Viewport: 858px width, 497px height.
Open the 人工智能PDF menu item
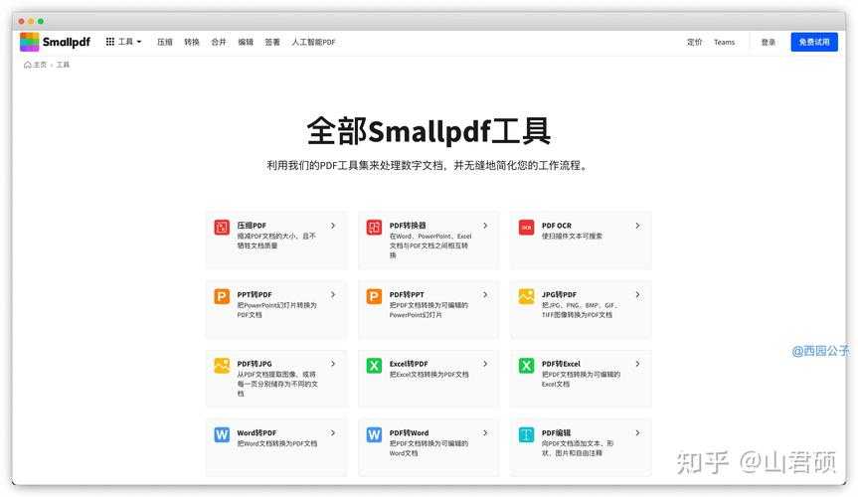(x=313, y=42)
